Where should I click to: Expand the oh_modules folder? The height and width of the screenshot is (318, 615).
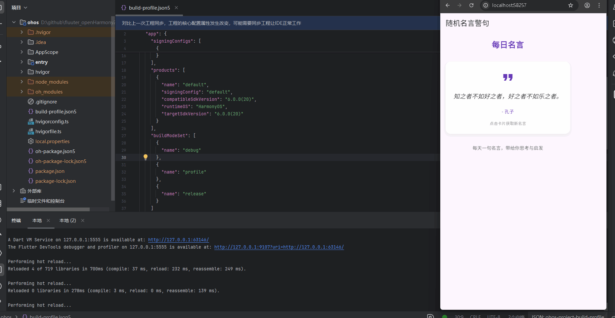point(22,92)
